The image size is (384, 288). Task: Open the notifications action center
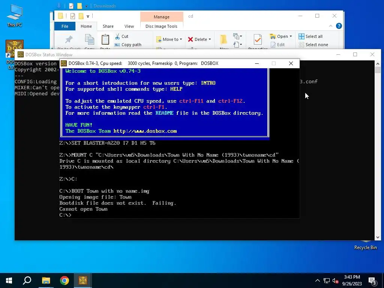pyautogui.click(x=372, y=280)
